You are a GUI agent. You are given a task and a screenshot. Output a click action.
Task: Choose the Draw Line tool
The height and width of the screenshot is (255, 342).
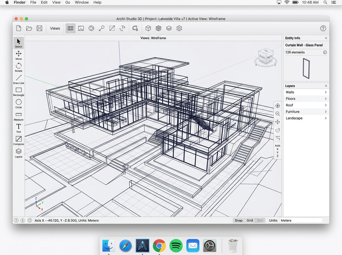click(x=19, y=79)
